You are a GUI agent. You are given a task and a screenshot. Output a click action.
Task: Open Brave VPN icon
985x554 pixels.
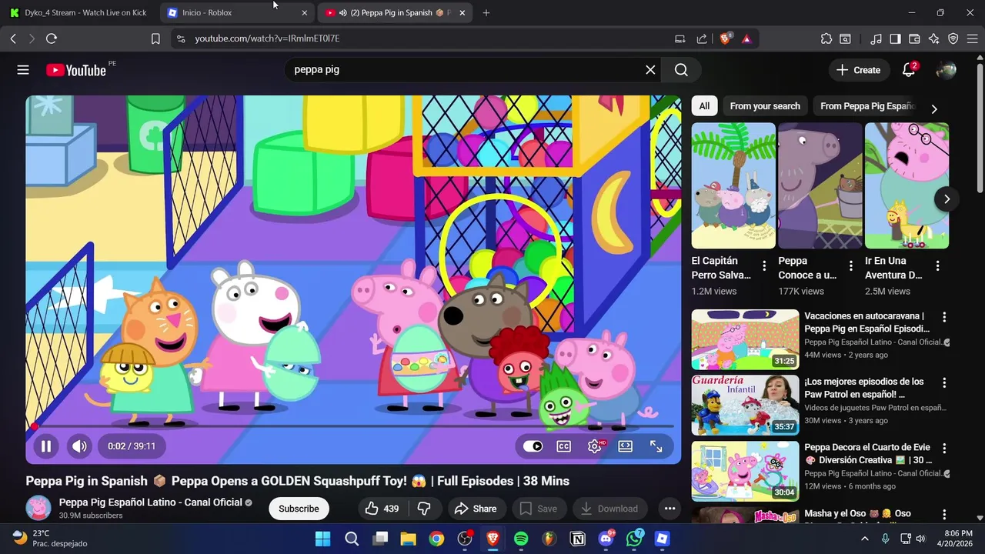(953, 38)
